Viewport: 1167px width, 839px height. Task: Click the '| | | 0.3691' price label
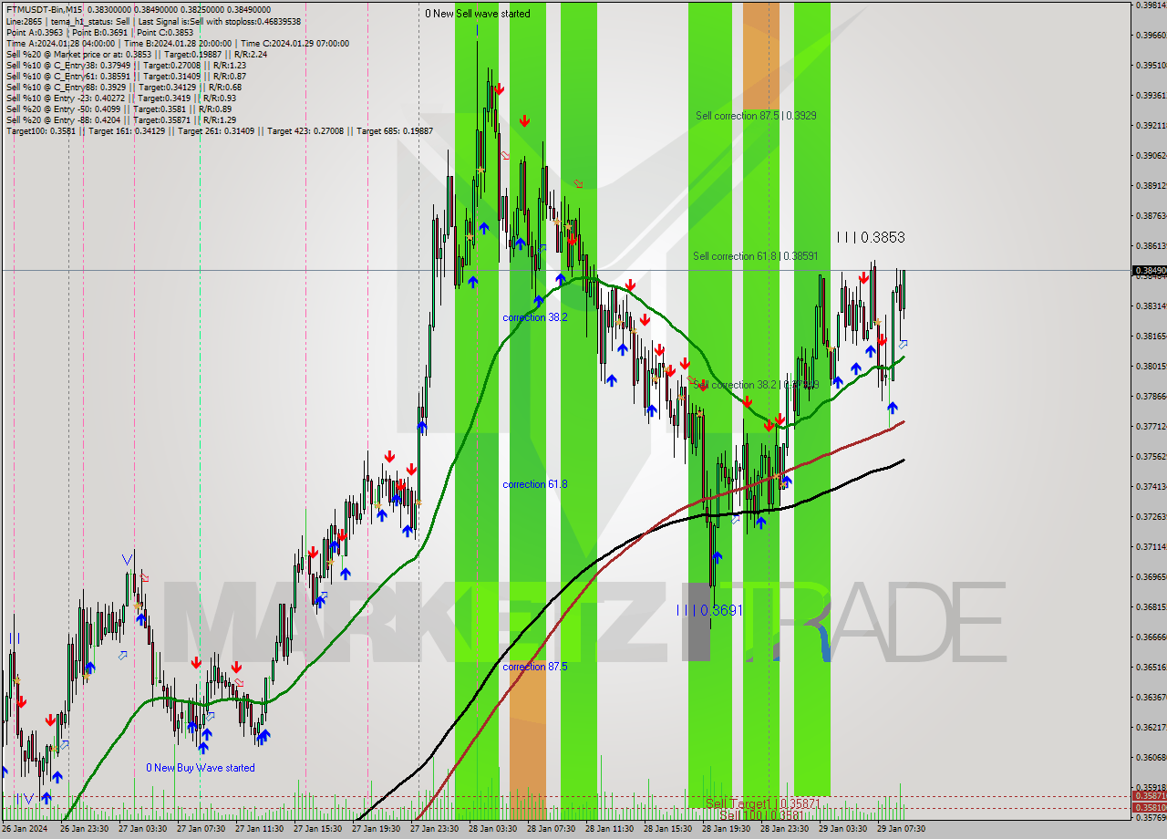[x=710, y=610]
